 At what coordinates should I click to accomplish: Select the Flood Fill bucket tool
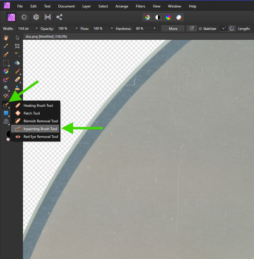pos(17,63)
